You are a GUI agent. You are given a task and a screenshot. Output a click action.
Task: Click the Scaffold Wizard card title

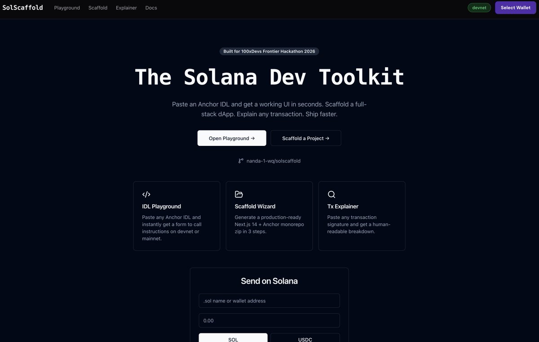point(255,206)
